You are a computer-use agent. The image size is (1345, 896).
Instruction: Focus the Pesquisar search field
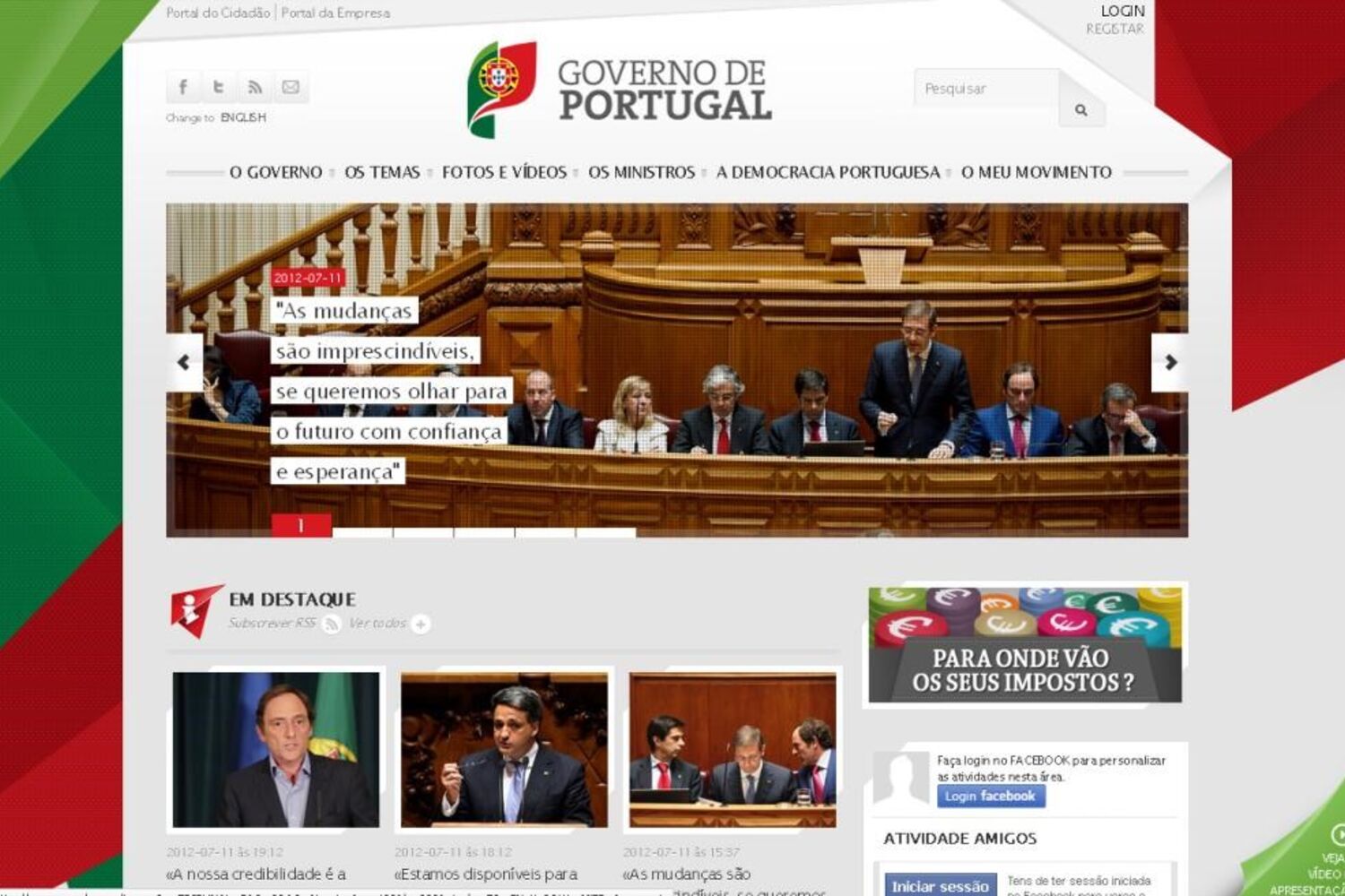click(x=986, y=89)
